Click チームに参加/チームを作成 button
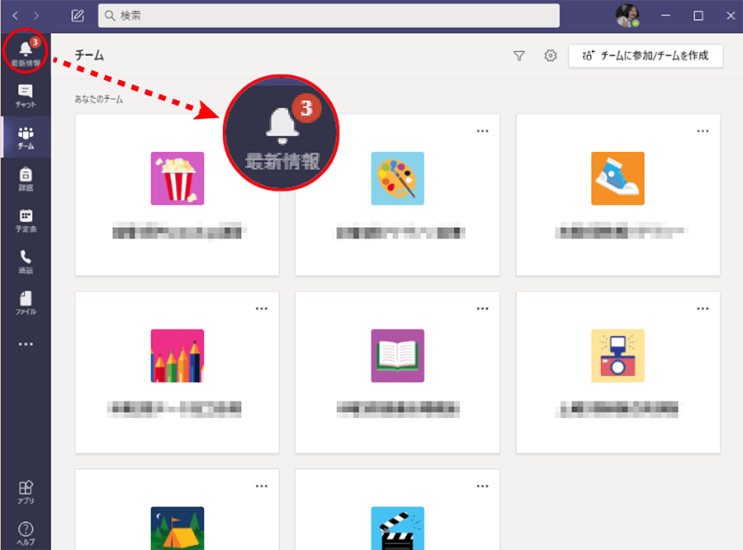 [x=646, y=56]
